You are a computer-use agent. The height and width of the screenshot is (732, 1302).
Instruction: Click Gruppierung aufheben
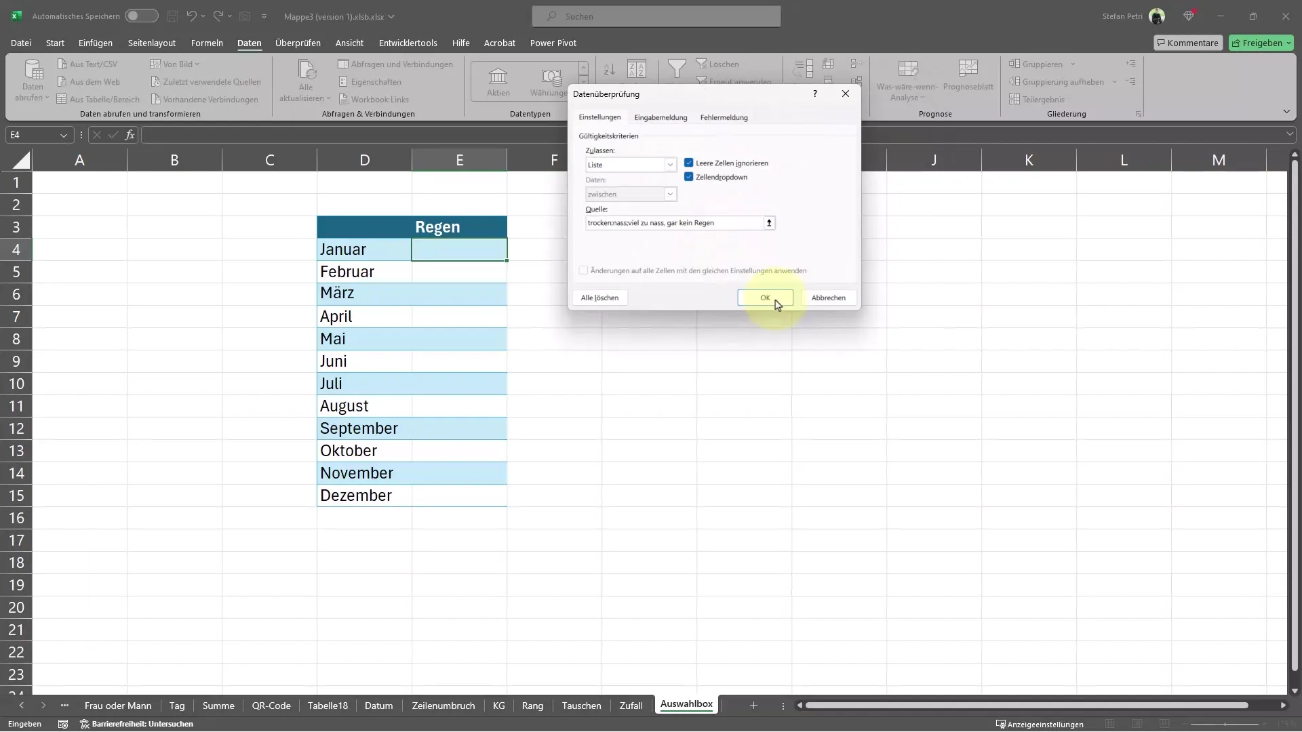coord(1056,82)
